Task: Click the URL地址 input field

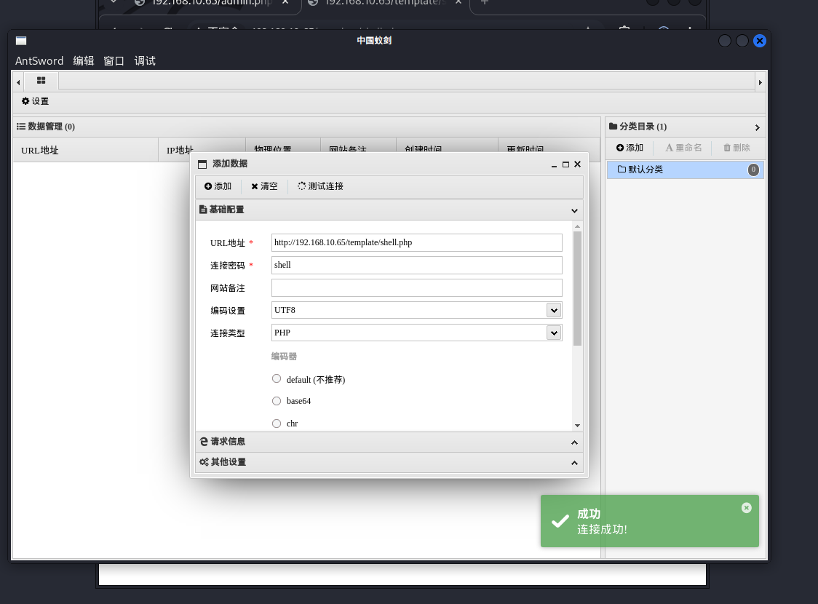Action: click(x=417, y=242)
